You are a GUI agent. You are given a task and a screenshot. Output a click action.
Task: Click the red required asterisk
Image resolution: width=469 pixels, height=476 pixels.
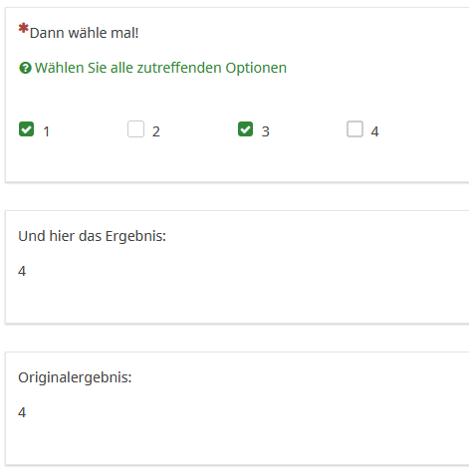(x=23, y=29)
